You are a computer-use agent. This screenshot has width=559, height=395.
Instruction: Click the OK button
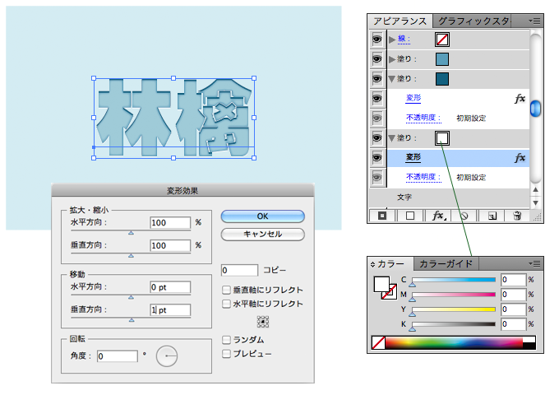click(262, 216)
